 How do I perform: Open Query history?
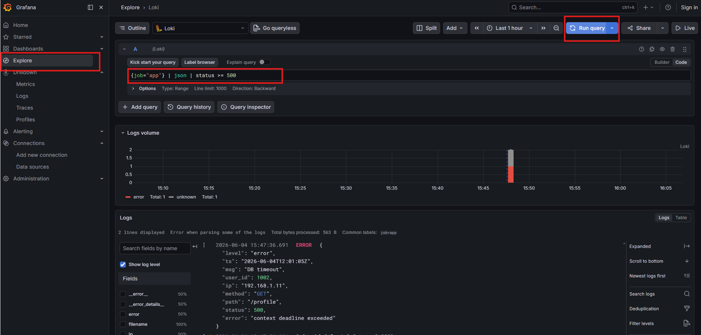coord(189,107)
